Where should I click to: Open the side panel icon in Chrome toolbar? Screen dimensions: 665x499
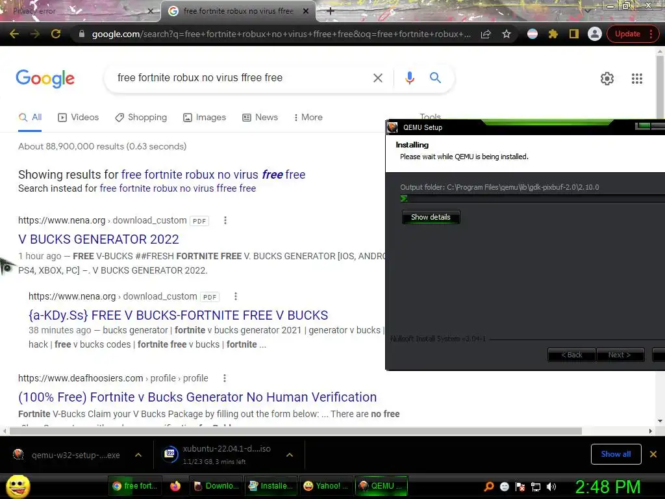[574, 34]
